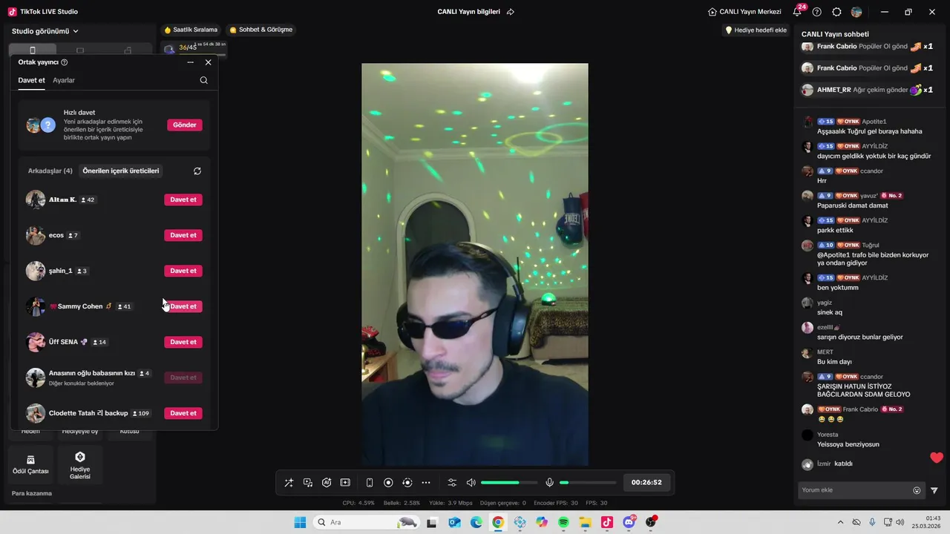Start recording with the record icon

coord(388,483)
